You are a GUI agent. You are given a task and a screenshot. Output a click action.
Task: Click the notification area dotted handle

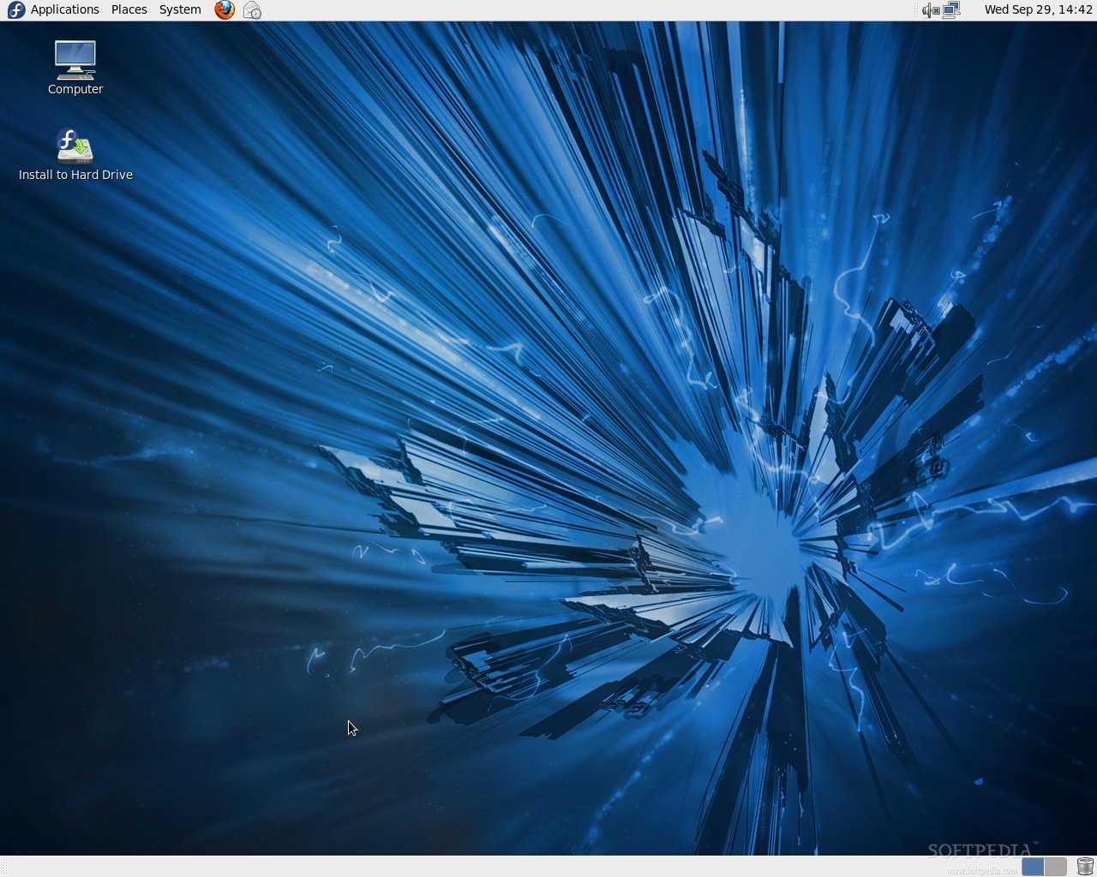point(916,10)
